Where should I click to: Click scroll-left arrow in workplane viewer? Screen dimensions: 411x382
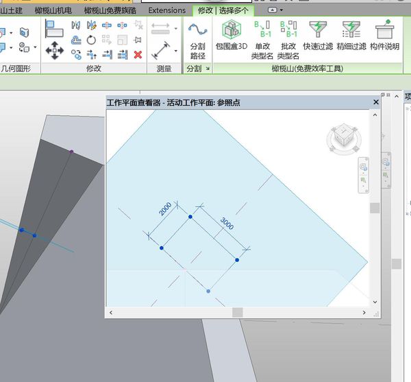[111, 313]
